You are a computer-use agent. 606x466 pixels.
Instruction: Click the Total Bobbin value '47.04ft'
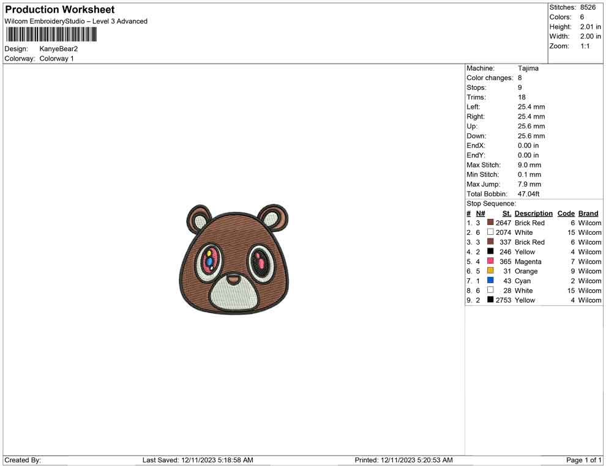click(x=529, y=194)
